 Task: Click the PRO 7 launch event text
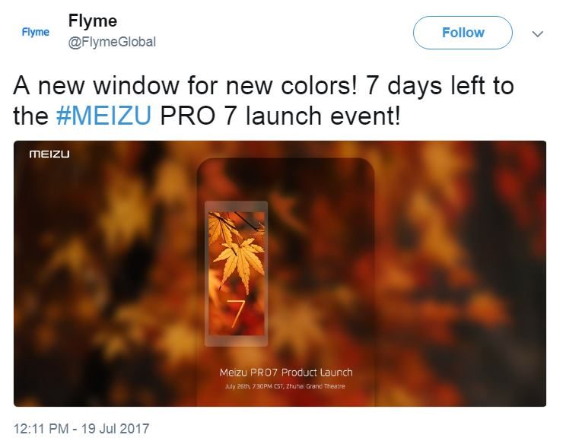click(280, 116)
